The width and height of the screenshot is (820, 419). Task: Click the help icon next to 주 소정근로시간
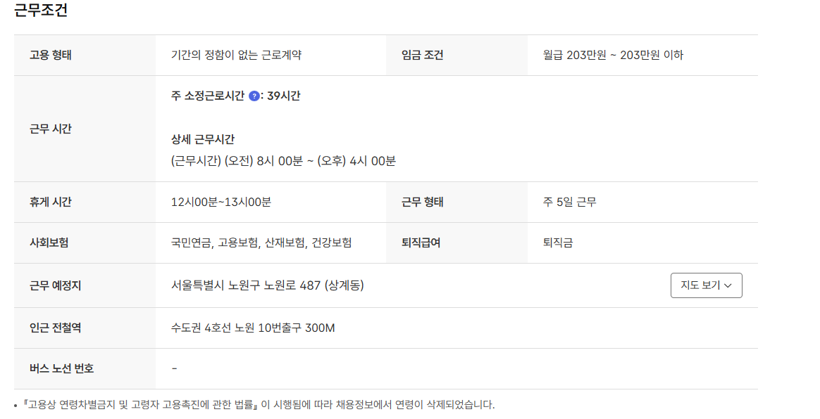coord(254,96)
